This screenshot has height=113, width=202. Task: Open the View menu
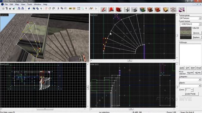[x=23, y=4]
